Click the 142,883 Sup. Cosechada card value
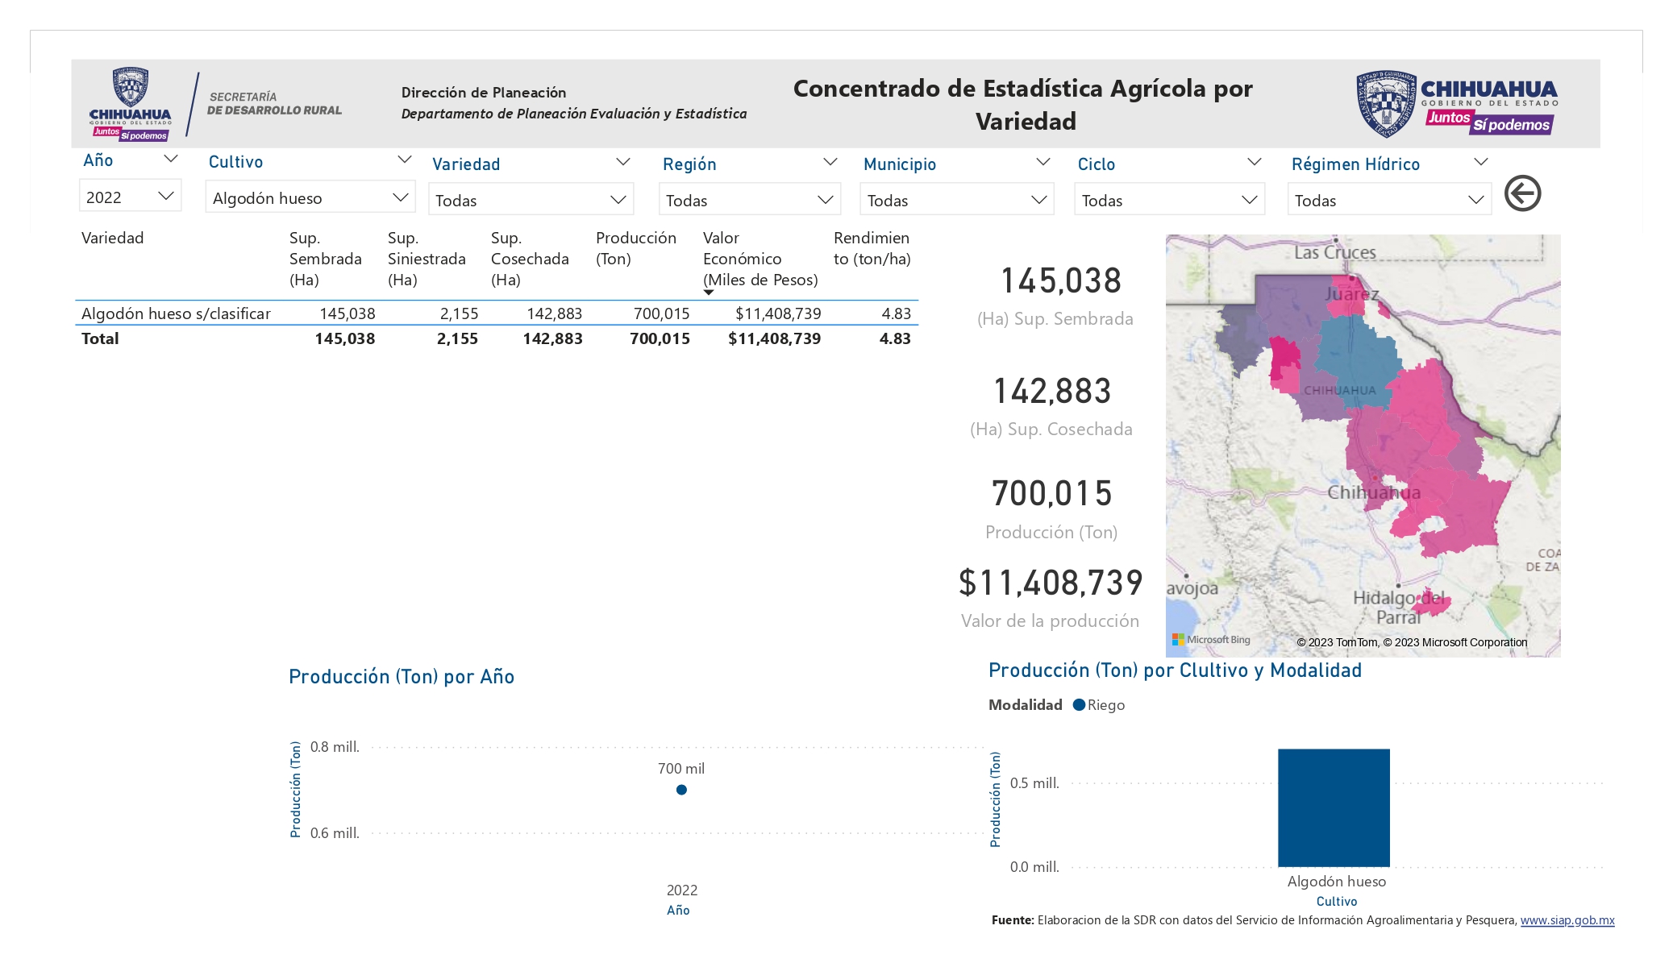This screenshot has height=967, width=1673. click(1052, 391)
